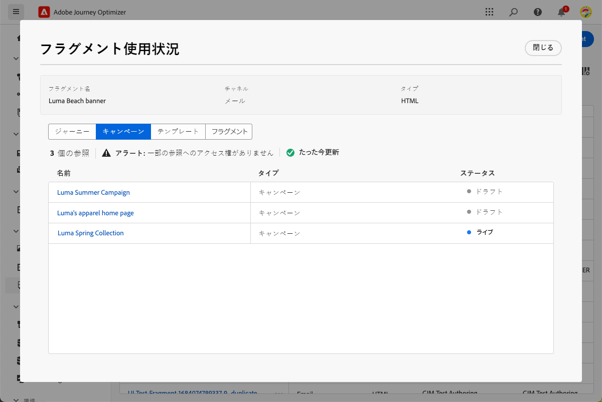This screenshot has width=602, height=402.
Task: Click the search magnifier icon
Action: click(513, 12)
